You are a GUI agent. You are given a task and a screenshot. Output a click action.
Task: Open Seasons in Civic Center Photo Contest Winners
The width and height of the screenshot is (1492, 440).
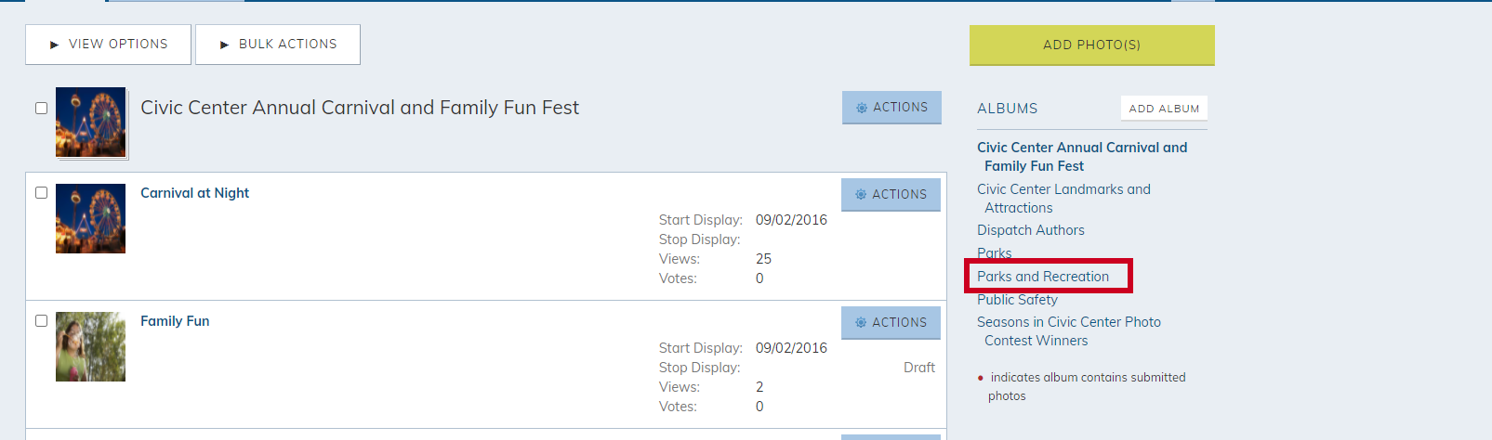[1069, 331]
